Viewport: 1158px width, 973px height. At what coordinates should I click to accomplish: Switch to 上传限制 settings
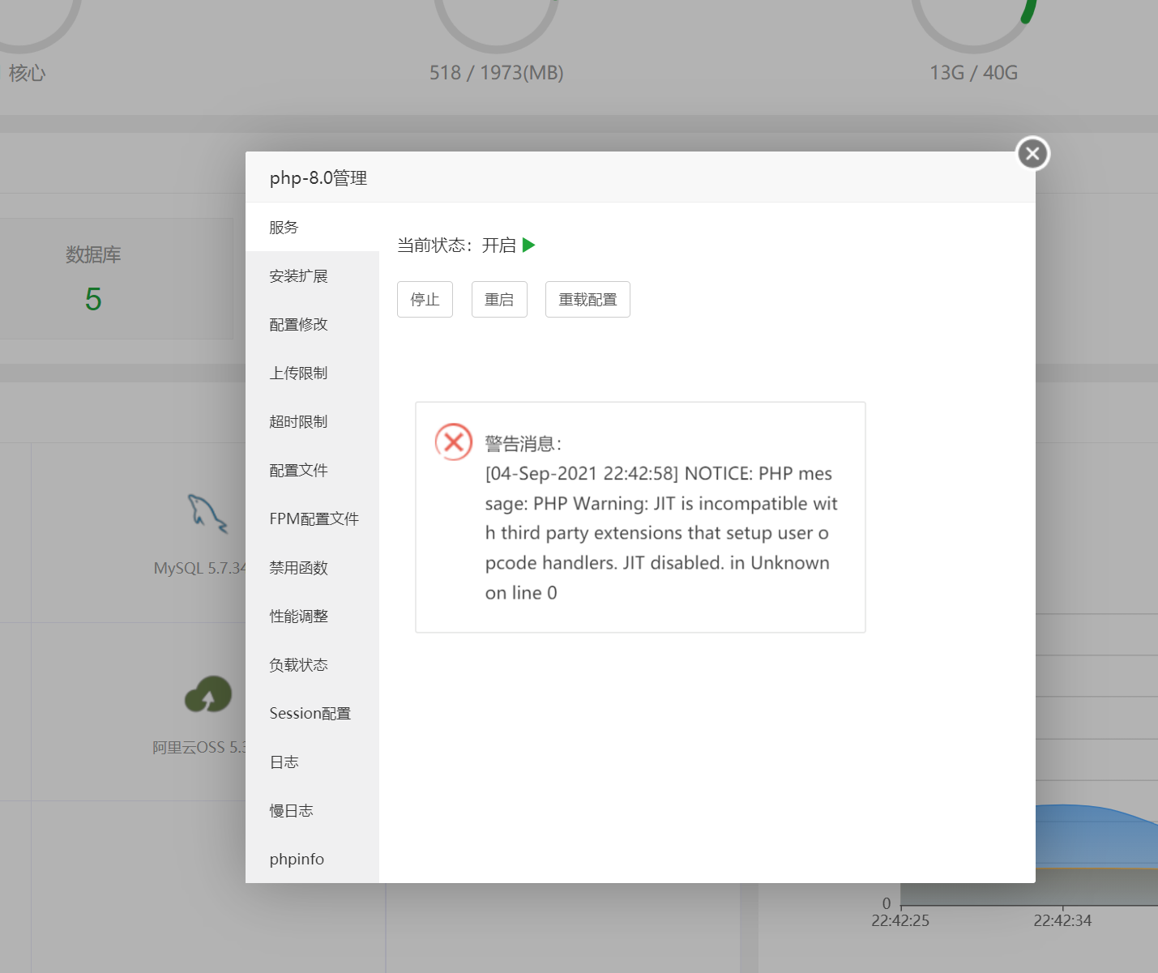pyautogui.click(x=312, y=373)
